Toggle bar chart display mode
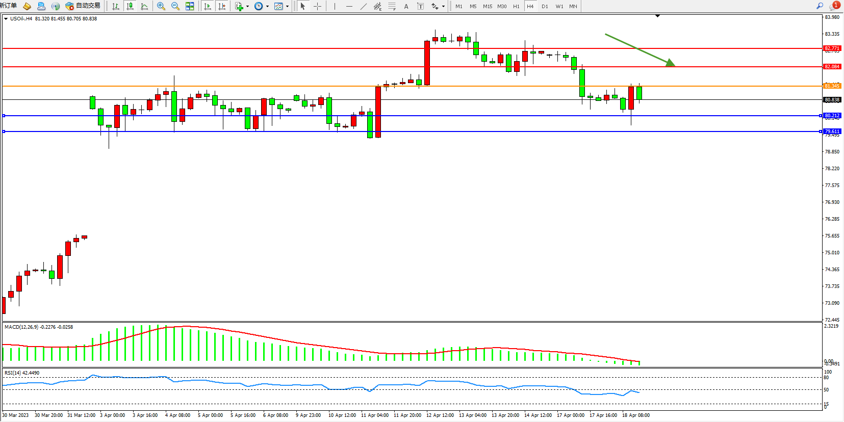 (x=116, y=6)
